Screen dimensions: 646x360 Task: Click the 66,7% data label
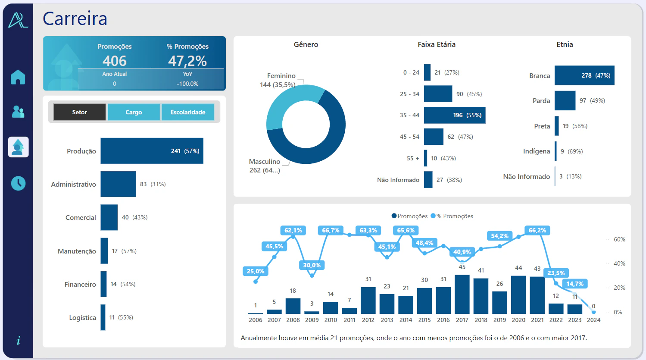click(x=331, y=230)
